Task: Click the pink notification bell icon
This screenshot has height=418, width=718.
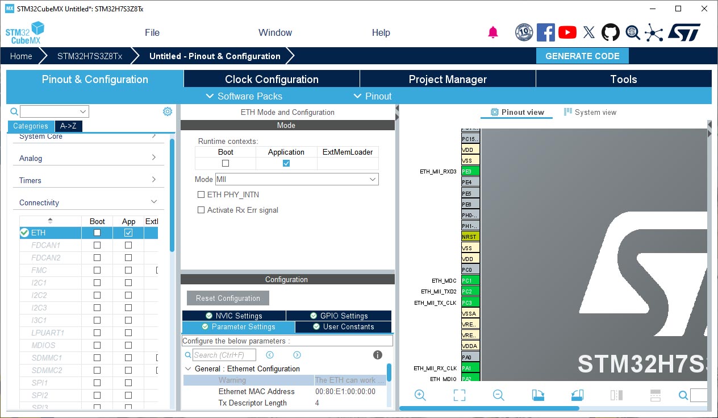Action: click(493, 32)
